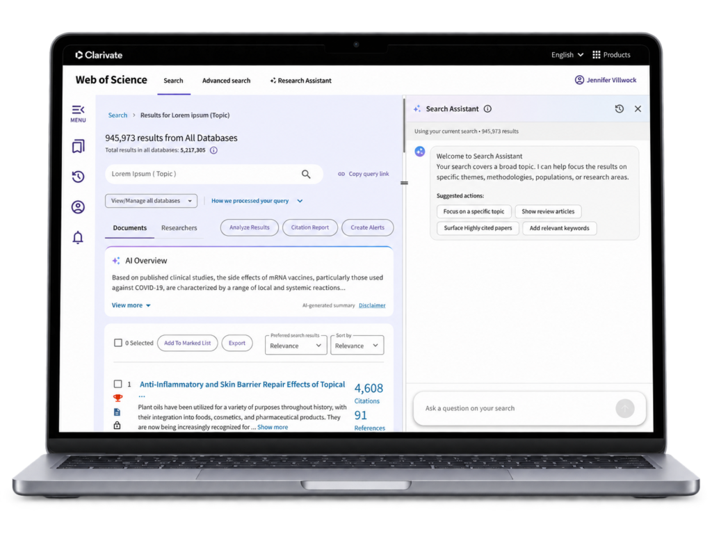The image size is (712, 534).
Task: Open the Products grid icon
Action: [x=596, y=55]
